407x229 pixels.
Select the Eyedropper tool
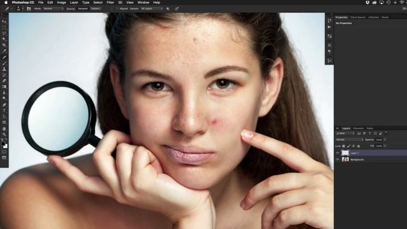pyautogui.click(x=4, y=51)
